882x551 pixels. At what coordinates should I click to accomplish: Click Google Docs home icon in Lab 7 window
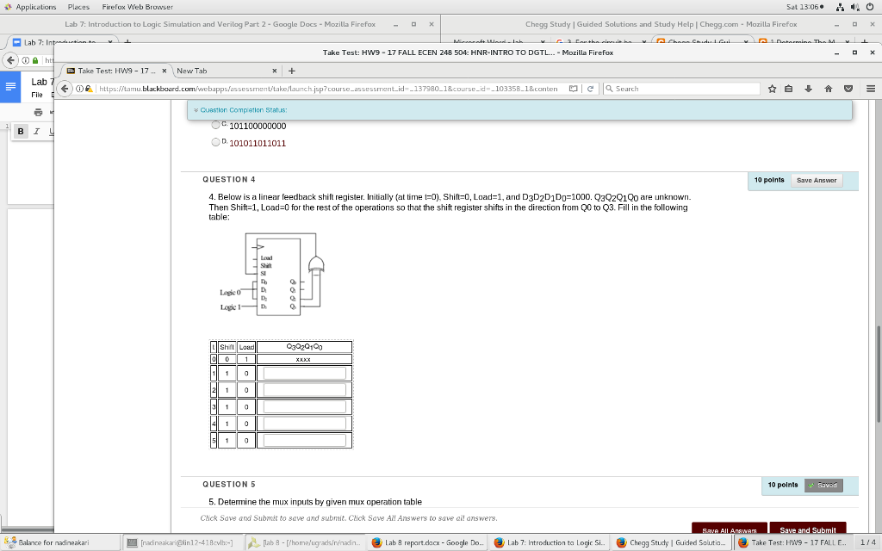pos(10,87)
